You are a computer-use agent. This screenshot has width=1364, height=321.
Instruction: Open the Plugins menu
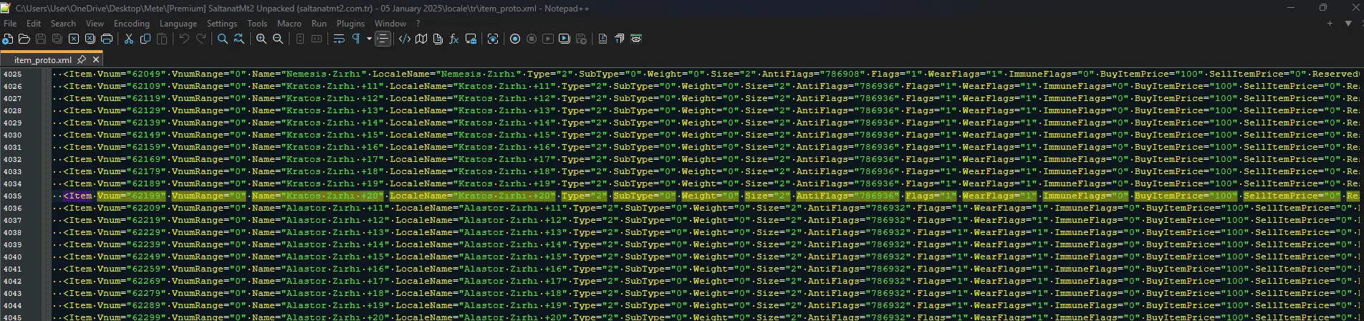[x=351, y=24]
